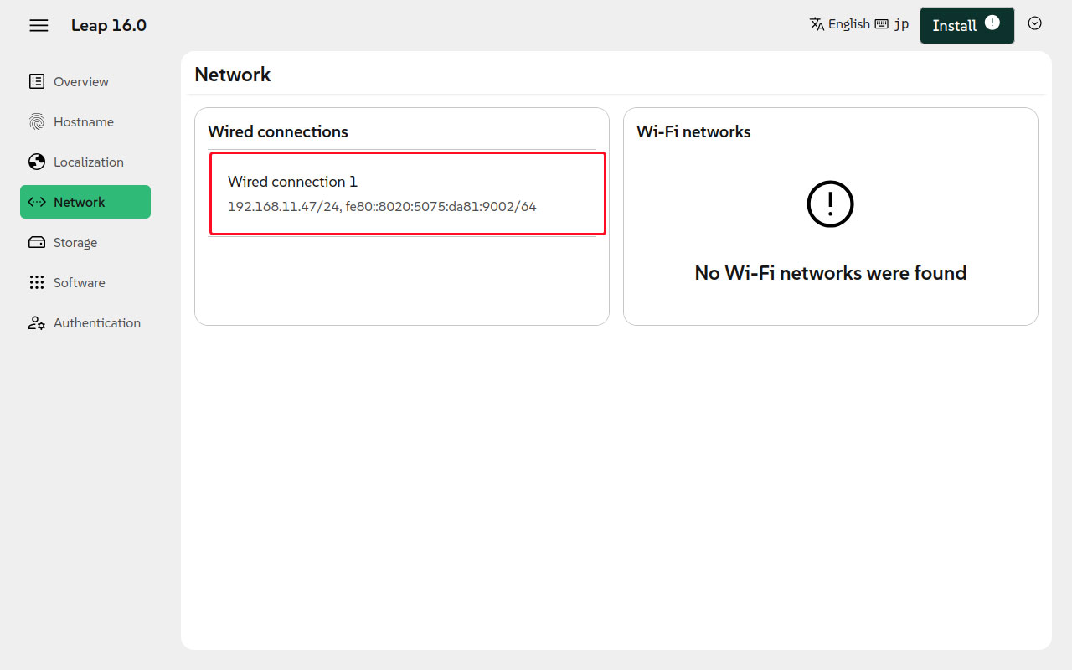Click the Overview list icon in sidebar
Image resolution: width=1072 pixels, height=670 pixels.
pos(37,81)
